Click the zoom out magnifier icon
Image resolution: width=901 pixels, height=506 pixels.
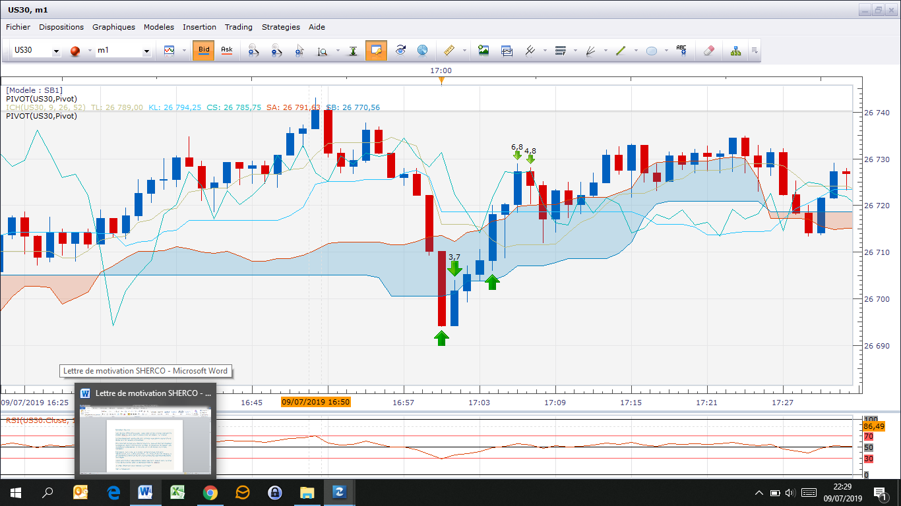click(276, 51)
